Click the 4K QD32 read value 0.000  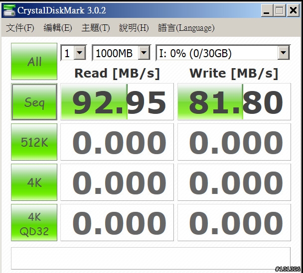point(117,222)
